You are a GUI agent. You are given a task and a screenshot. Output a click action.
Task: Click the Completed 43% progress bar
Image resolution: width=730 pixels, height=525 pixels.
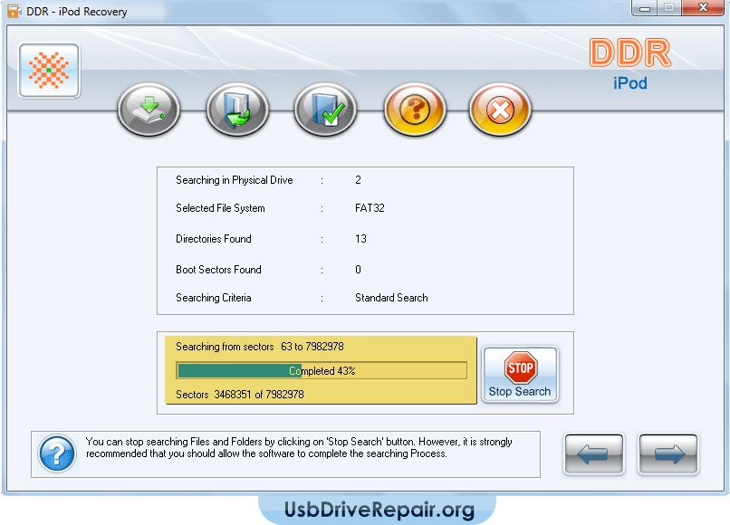coord(322,371)
